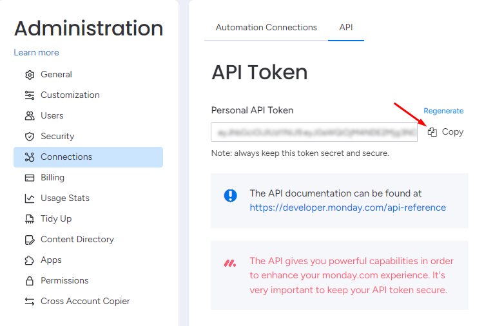Click the General gear icon

click(x=29, y=75)
